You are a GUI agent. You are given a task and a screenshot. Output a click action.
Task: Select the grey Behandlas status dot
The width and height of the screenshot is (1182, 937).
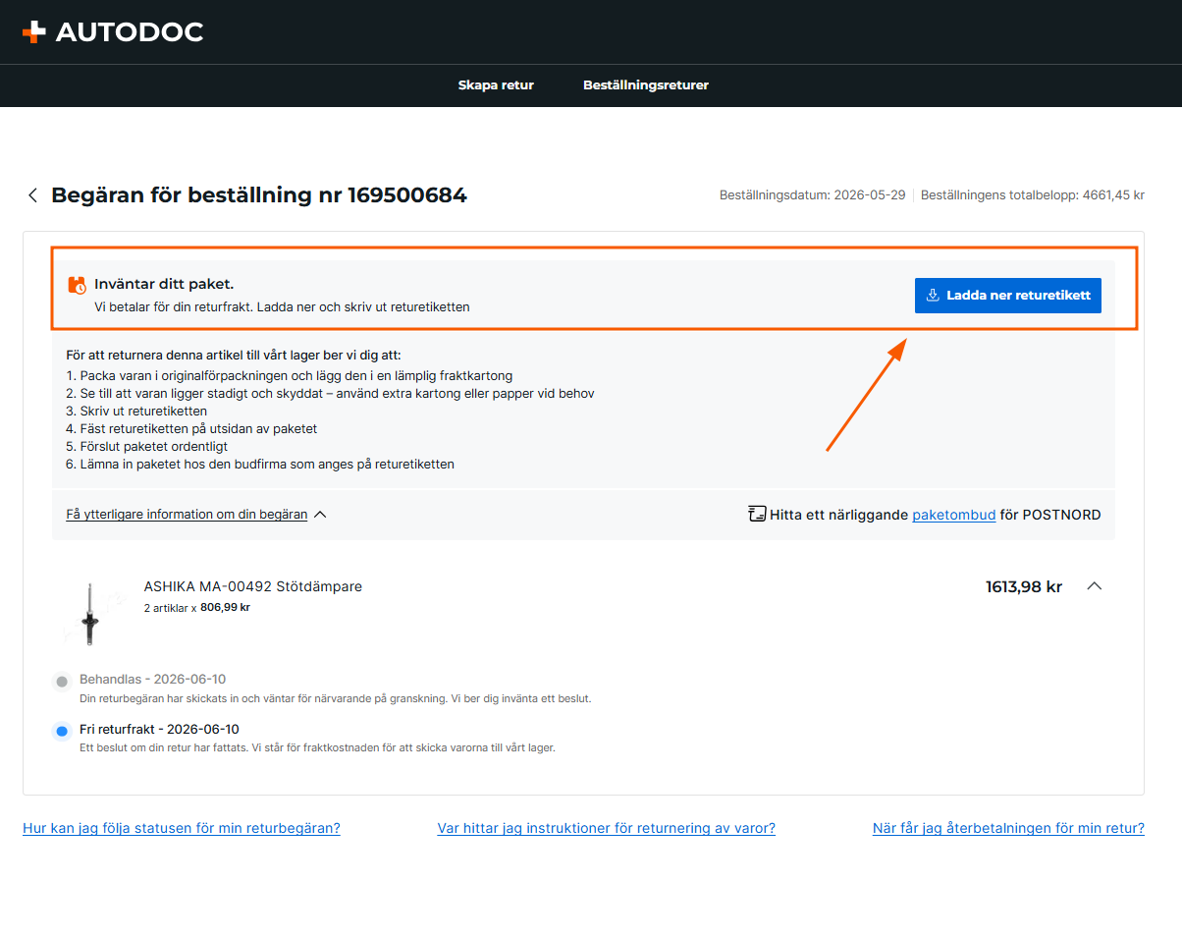62,681
